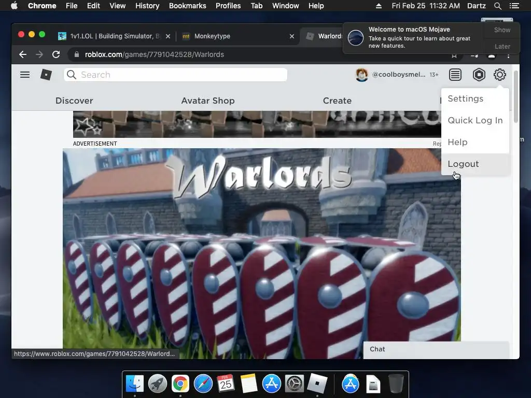
Task: Go back using Chrome's back arrow
Action: (x=23, y=54)
